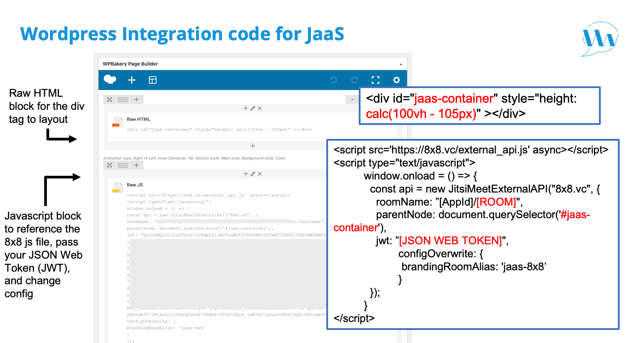
Task: Edit column via pencil above Raw JS
Action: (x=253, y=174)
